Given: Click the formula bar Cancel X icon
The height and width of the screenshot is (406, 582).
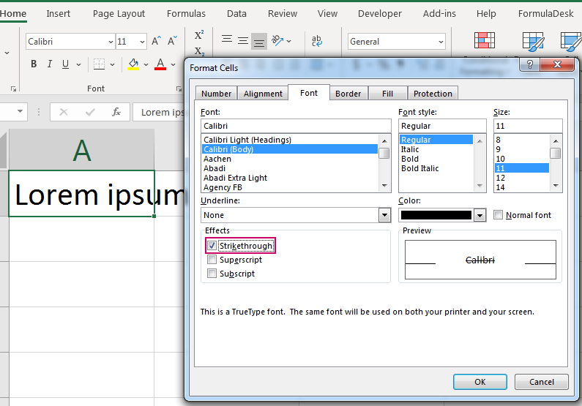Looking at the screenshot, I should (64, 112).
